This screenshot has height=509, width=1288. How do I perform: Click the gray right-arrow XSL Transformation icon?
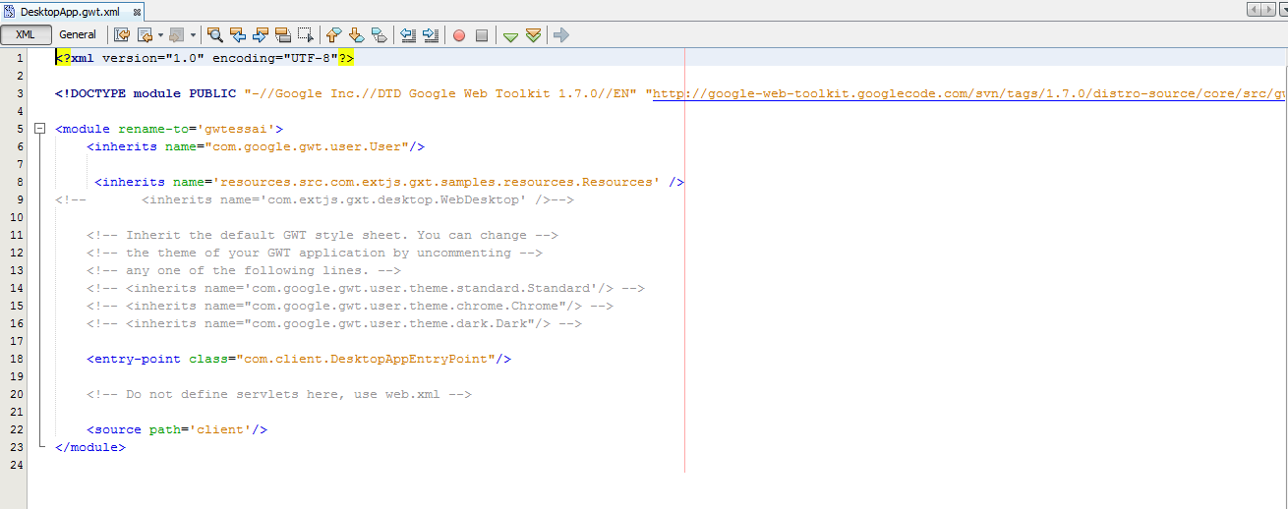pos(561,35)
